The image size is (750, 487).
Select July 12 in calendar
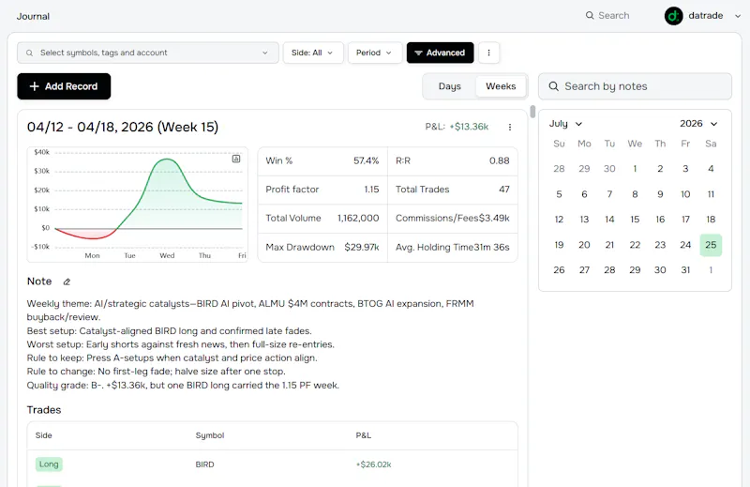pos(559,220)
